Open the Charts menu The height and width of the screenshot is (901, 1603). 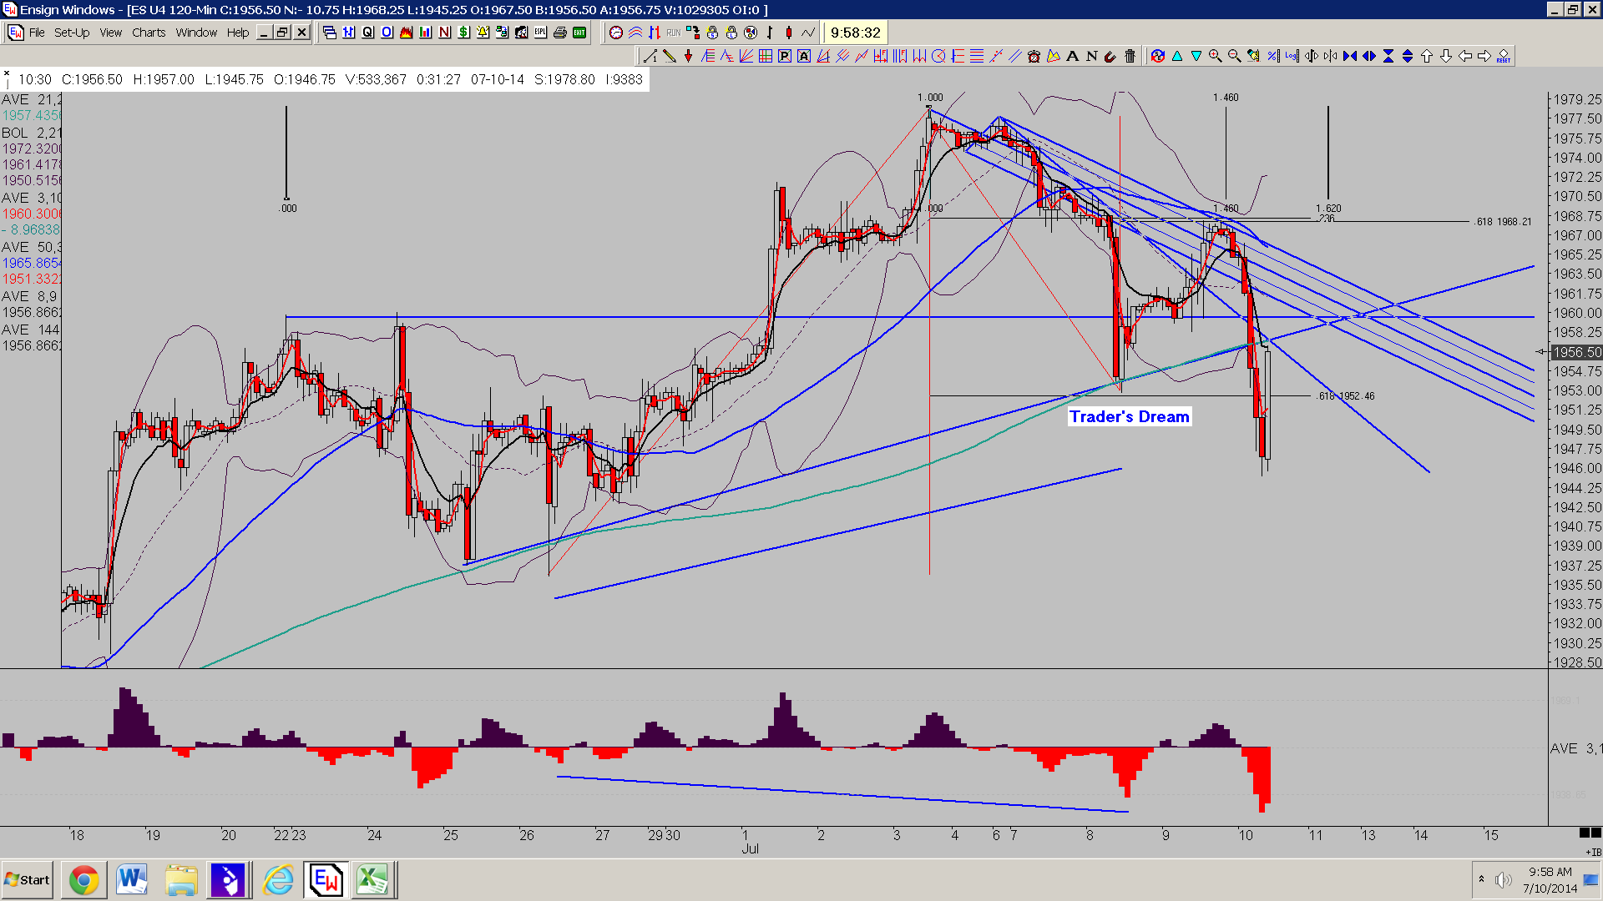[149, 33]
